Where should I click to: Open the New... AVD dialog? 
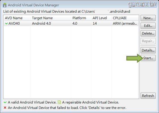point(148,18)
